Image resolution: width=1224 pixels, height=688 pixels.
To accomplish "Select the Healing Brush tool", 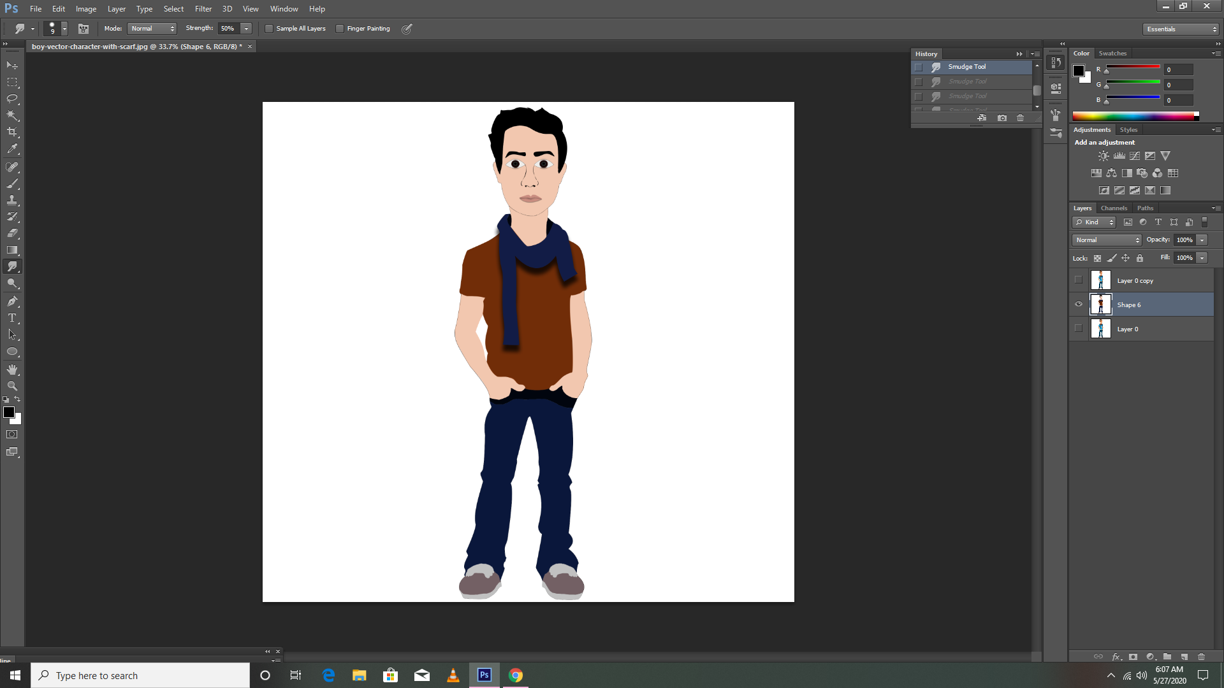I will [x=12, y=167].
